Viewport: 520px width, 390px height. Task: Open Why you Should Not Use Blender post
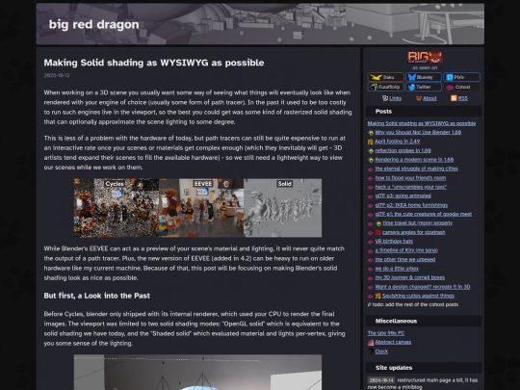(x=418, y=132)
